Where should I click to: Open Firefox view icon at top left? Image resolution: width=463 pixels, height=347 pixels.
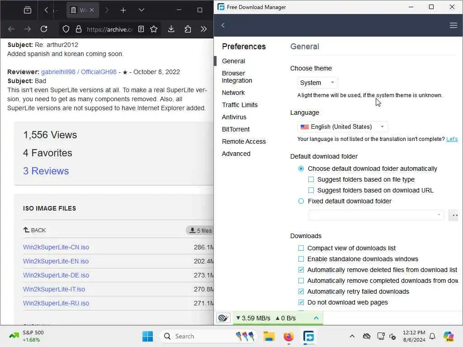(x=28, y=10)
